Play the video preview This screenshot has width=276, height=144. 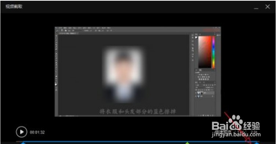(22, 132)
